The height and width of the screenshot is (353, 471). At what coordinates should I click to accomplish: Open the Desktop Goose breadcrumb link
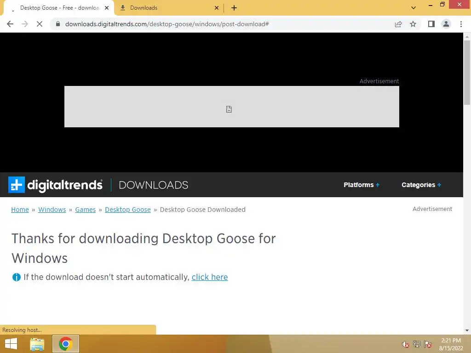128,210
